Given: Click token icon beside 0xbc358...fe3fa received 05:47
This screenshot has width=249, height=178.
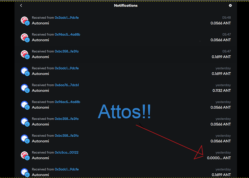Looking at the screenshot, I should pos(25,55).
